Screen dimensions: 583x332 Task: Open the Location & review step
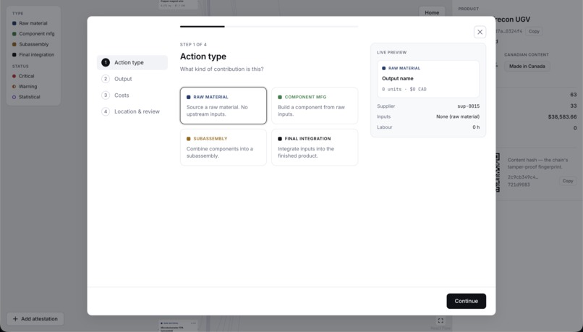click(x=132, y=111)
